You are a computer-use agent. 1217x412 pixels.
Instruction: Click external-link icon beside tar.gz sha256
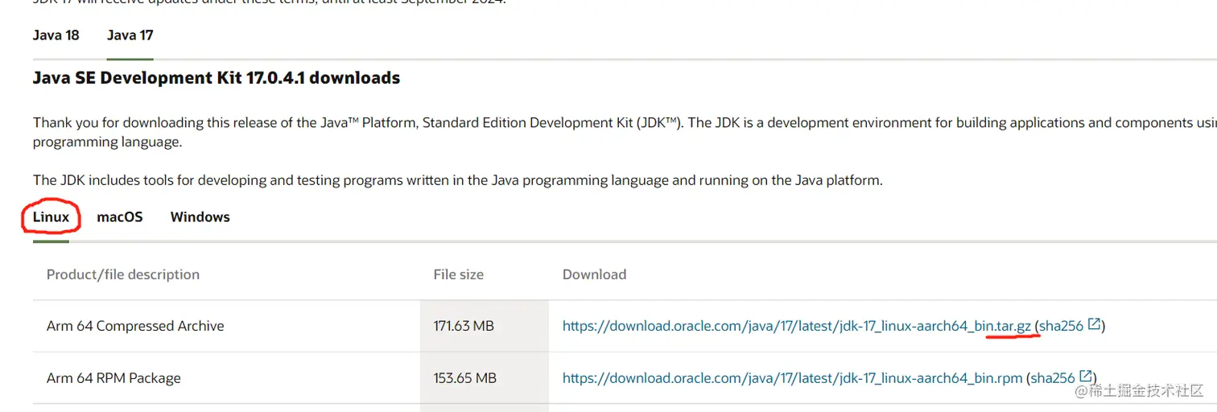[1094, 324]
